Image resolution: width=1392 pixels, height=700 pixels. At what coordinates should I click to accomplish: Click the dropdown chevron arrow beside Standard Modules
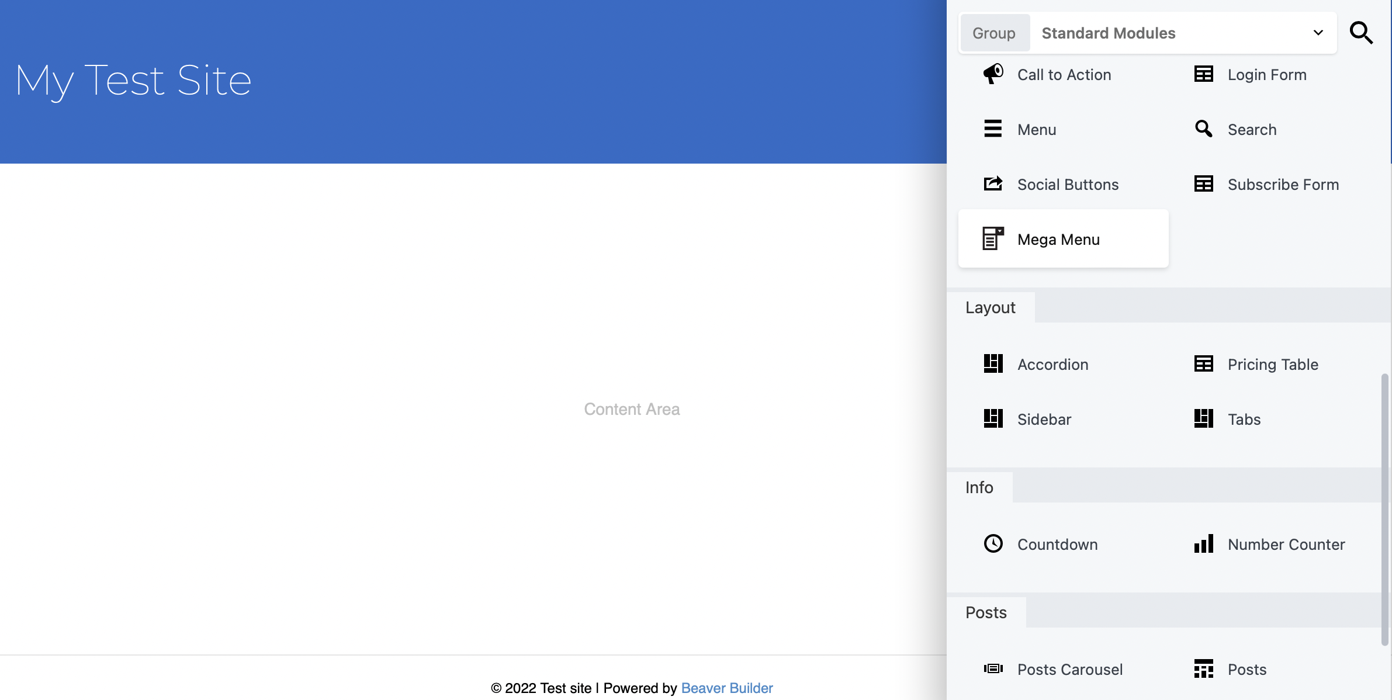(1318, 33)
